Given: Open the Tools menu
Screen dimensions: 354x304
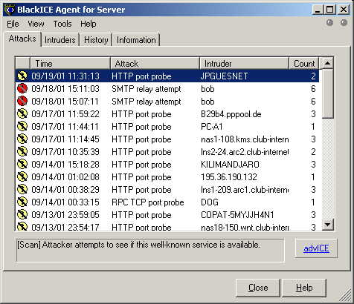Looking at the screenshot, I should click(x=62, y=24).
